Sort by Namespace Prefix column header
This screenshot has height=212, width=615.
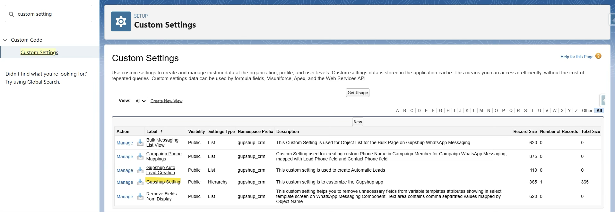click(x=256, y=131)
